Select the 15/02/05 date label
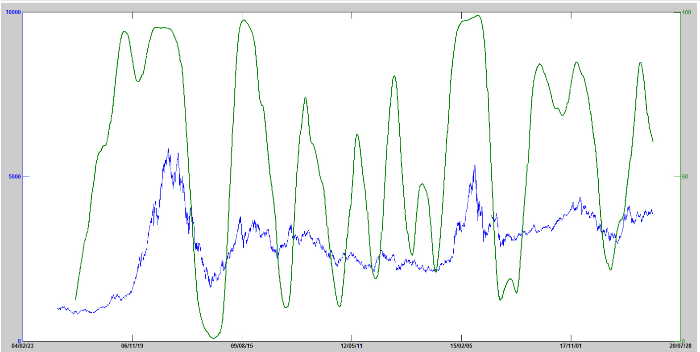Screen dimensions: 700x352 click(461, 346)
